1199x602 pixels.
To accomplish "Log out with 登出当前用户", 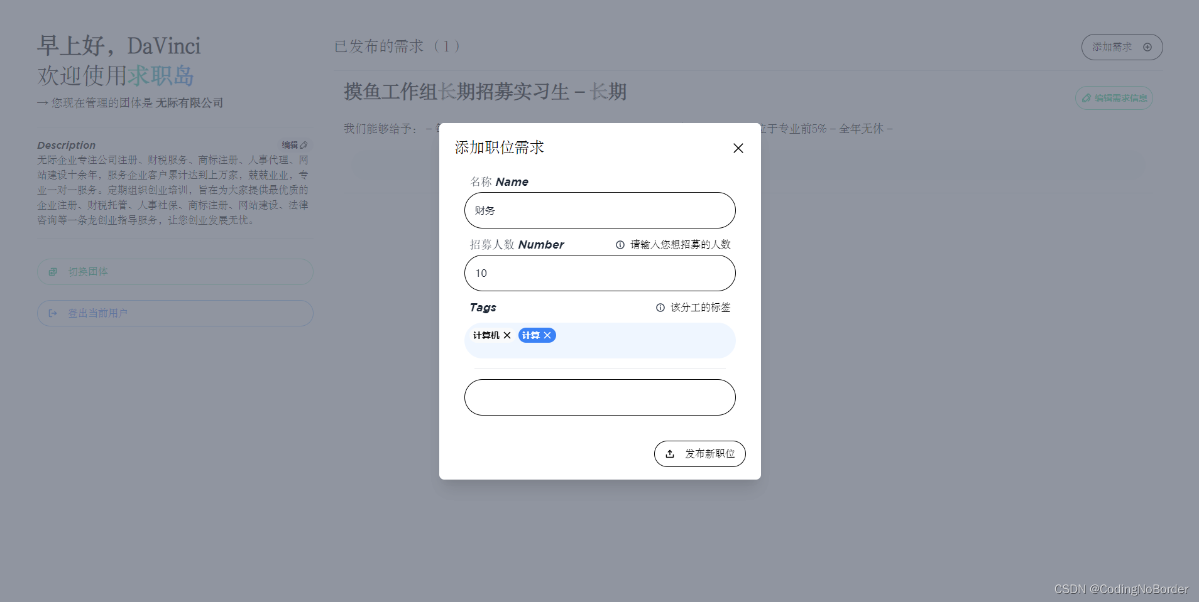I will pos(175,313).
